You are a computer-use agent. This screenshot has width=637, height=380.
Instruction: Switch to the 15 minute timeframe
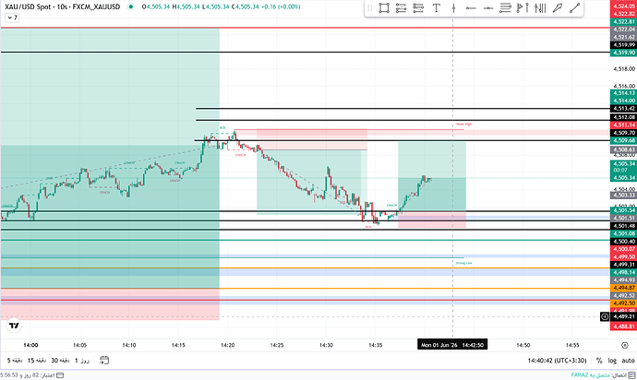tap(37, 360)
